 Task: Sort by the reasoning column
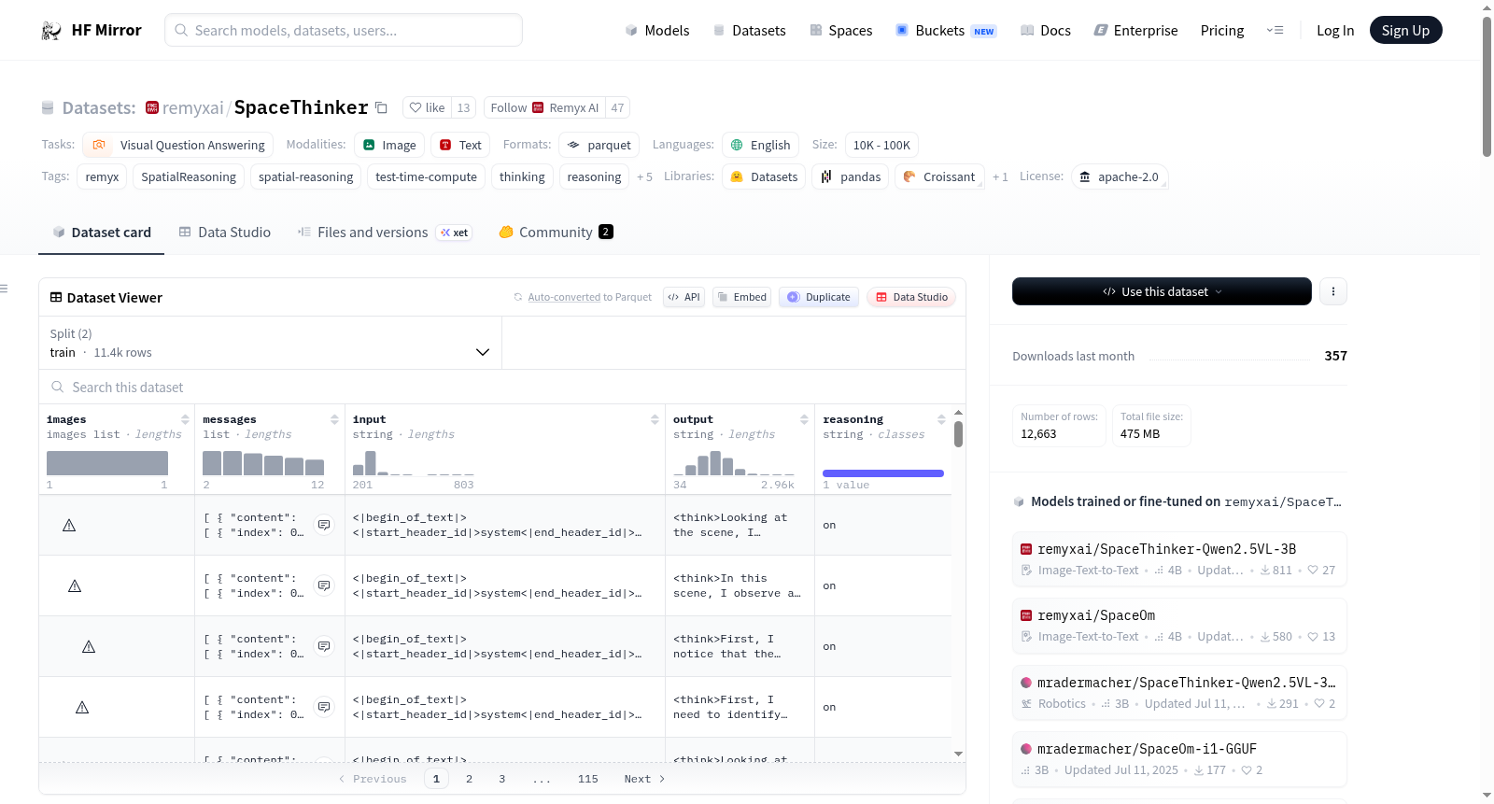click(x=941, y=419)
